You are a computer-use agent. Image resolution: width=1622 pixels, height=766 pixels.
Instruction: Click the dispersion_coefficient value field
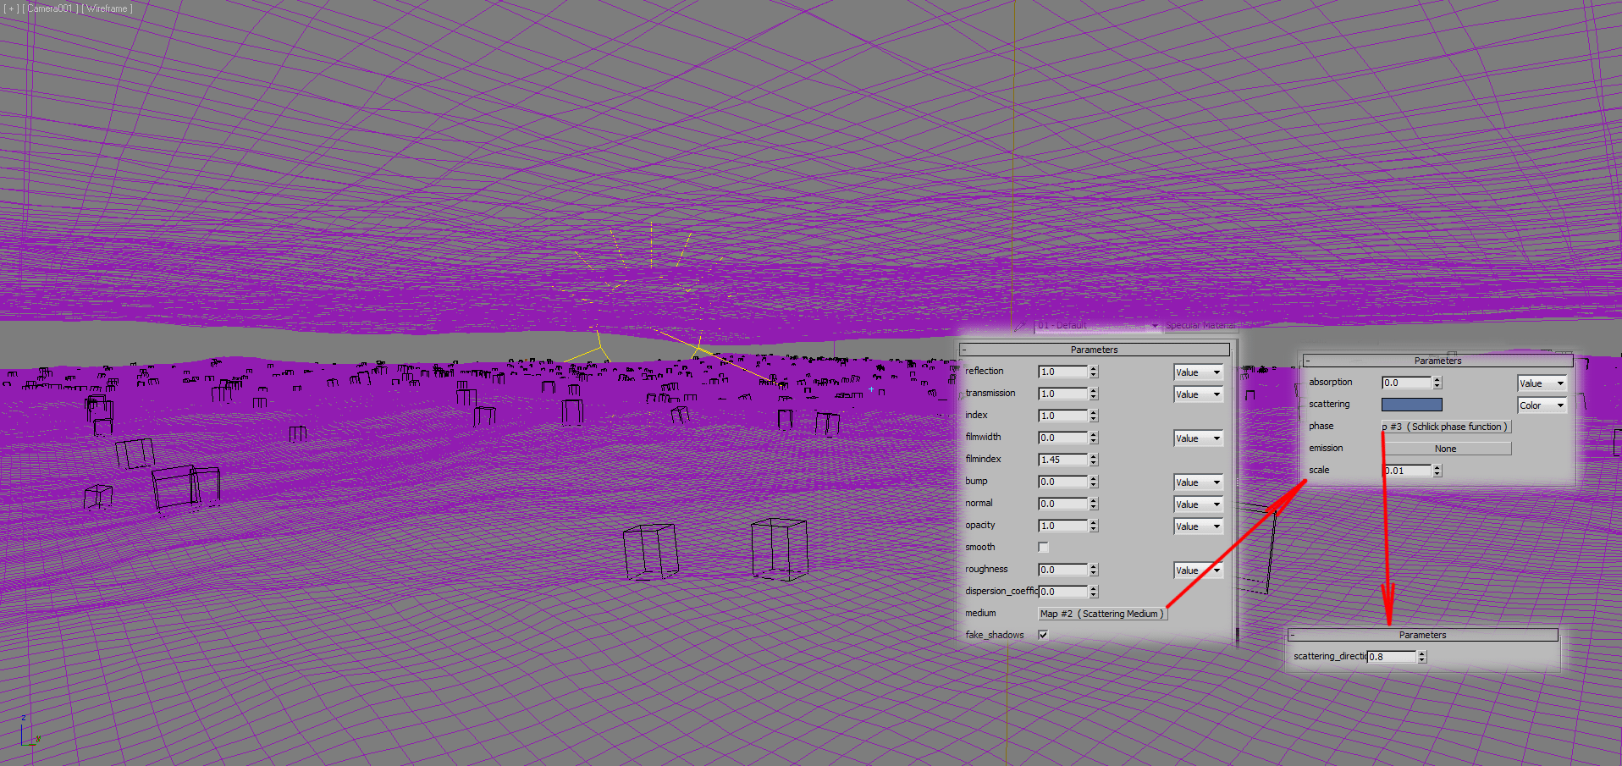click(1062, 592)
